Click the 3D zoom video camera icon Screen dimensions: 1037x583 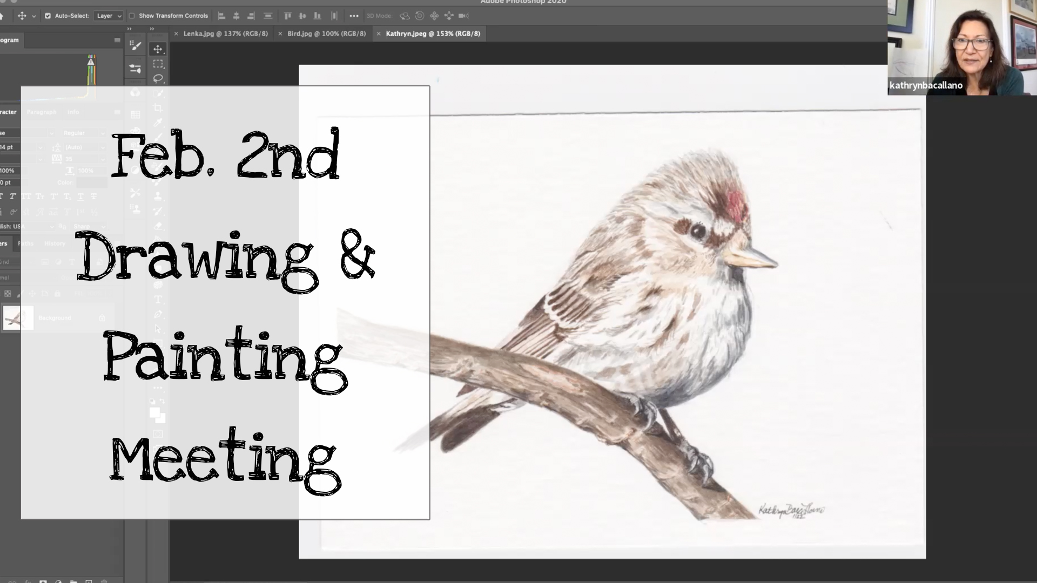click(x=463, y=16)
